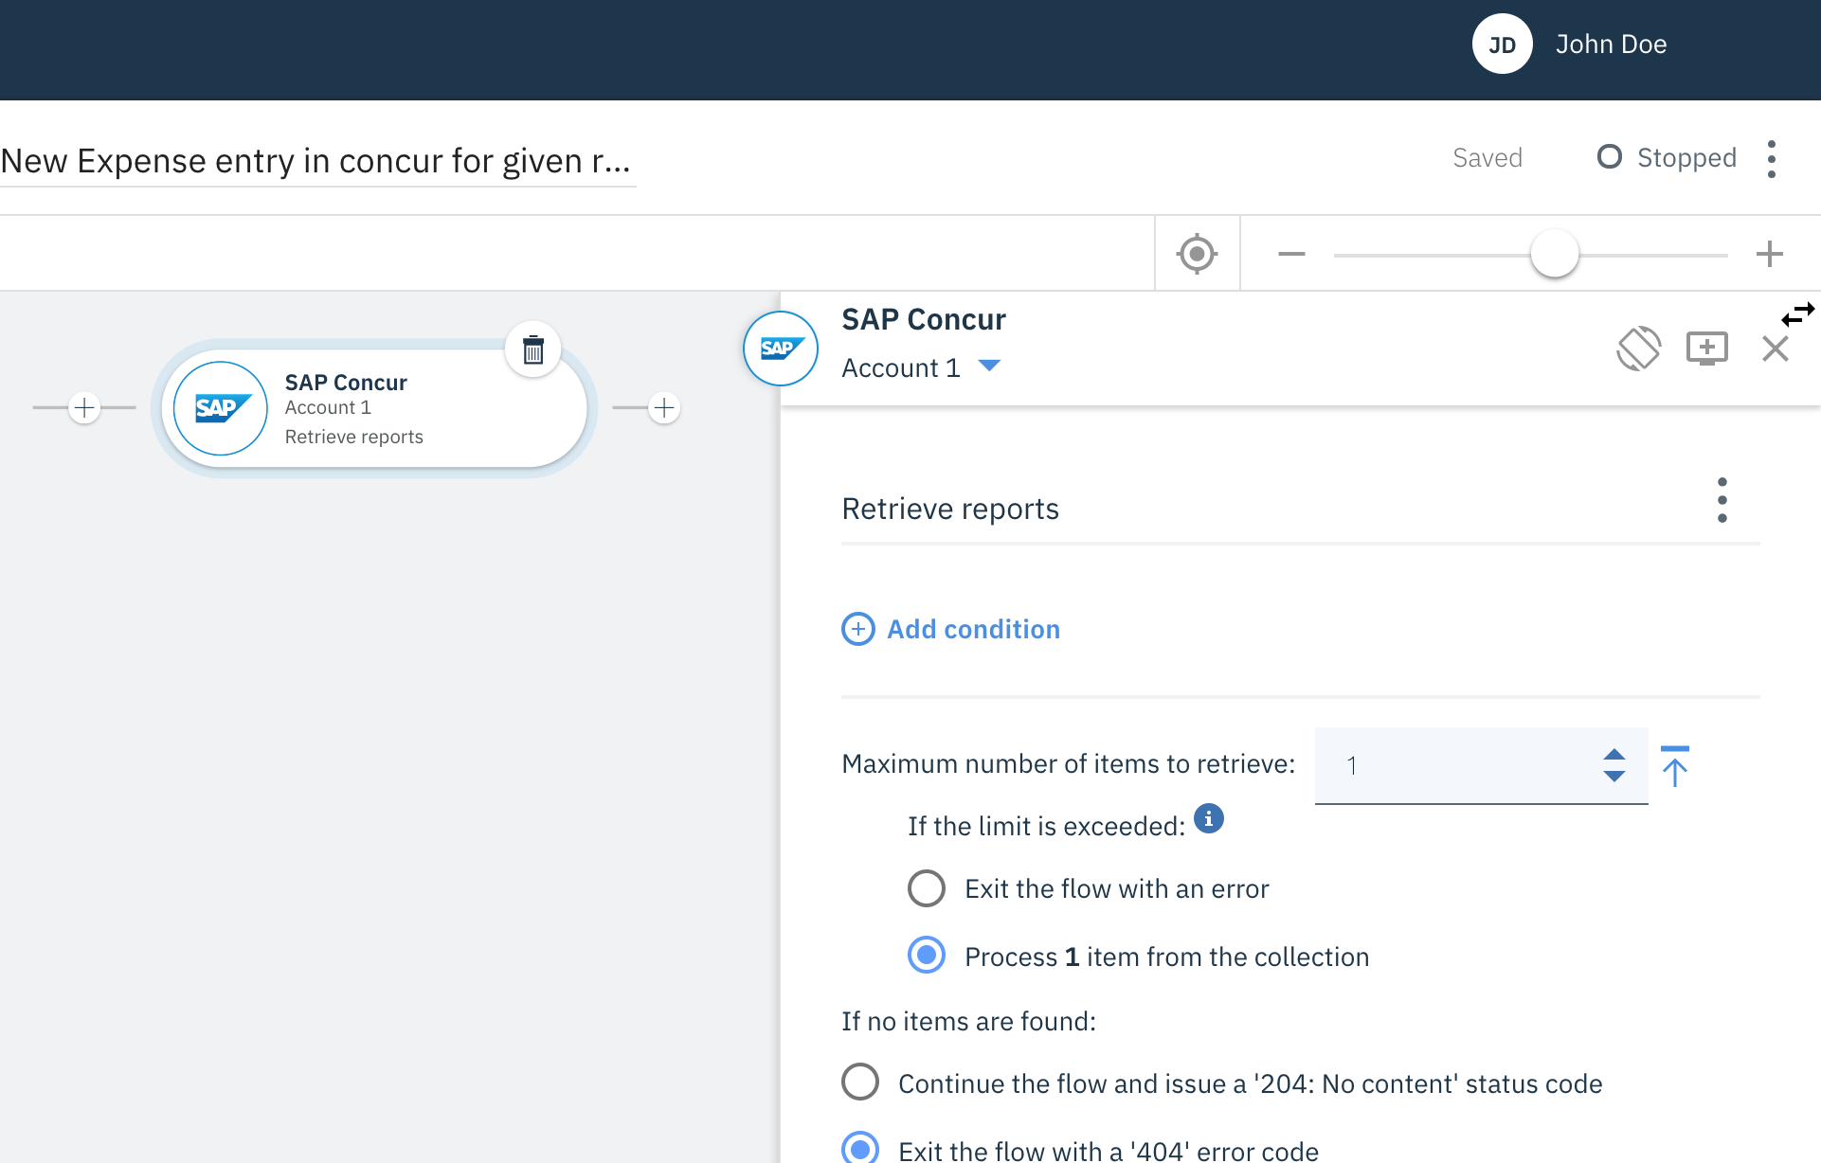
Task: Click the Add condition plus icon
Action: (x=858, y=630)
